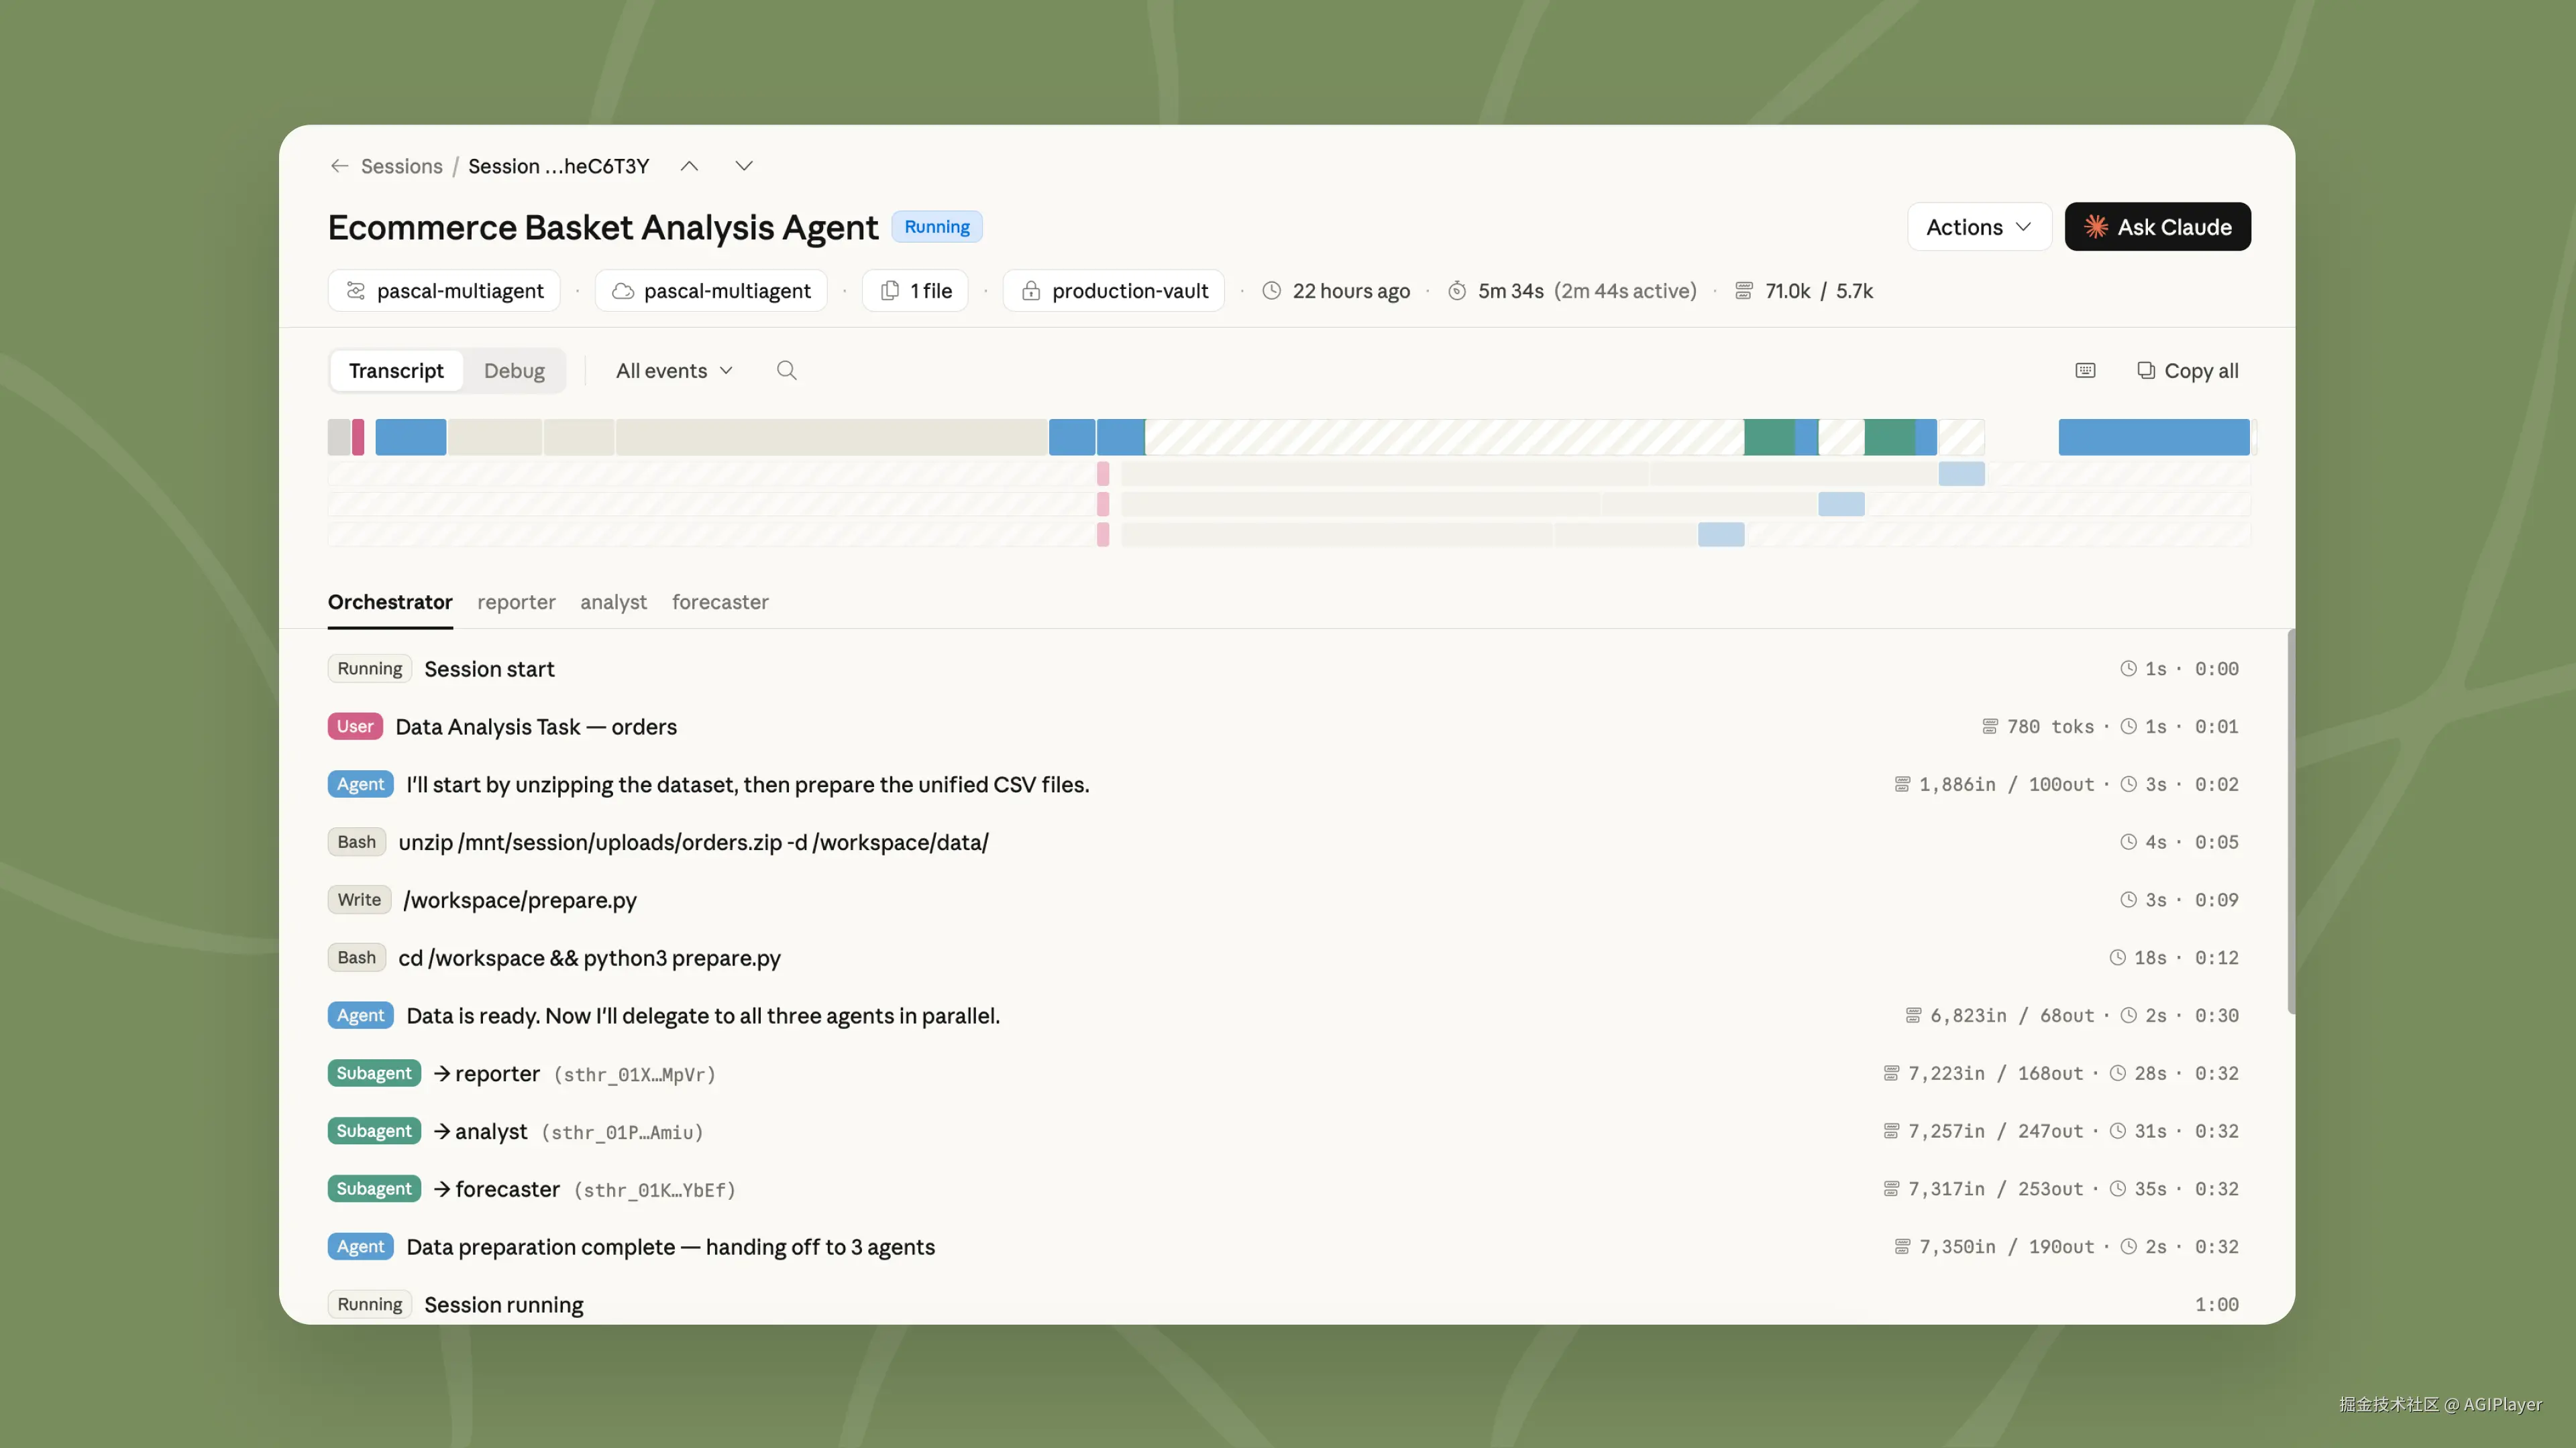Click the pascal-multiagent environment chip with cloud icon
This screenshot has width=2576, height=1448.
[x=711, y=291]
